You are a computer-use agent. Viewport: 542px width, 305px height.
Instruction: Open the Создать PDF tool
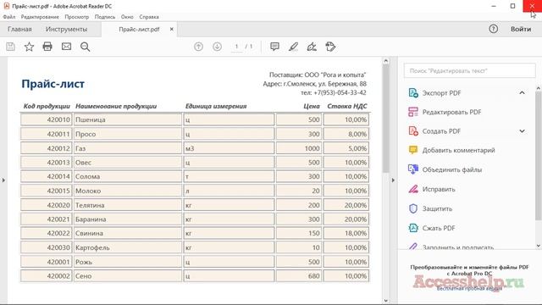point(435,131)
